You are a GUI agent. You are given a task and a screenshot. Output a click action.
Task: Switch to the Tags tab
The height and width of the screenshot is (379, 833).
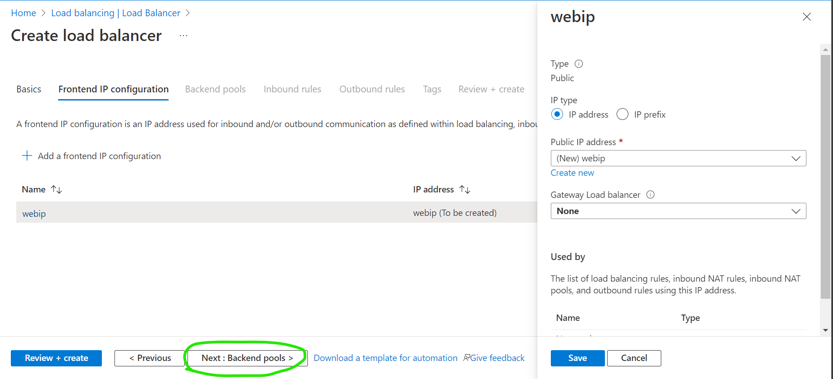432,89
